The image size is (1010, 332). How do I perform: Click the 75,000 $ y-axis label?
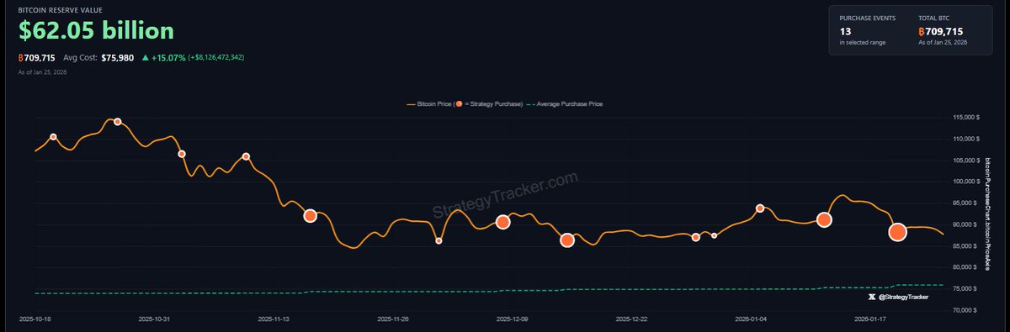click(965, 289)
